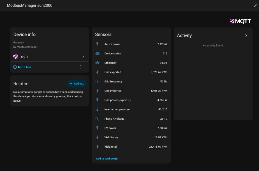Open the Yield total sensor label

(110, 147)
